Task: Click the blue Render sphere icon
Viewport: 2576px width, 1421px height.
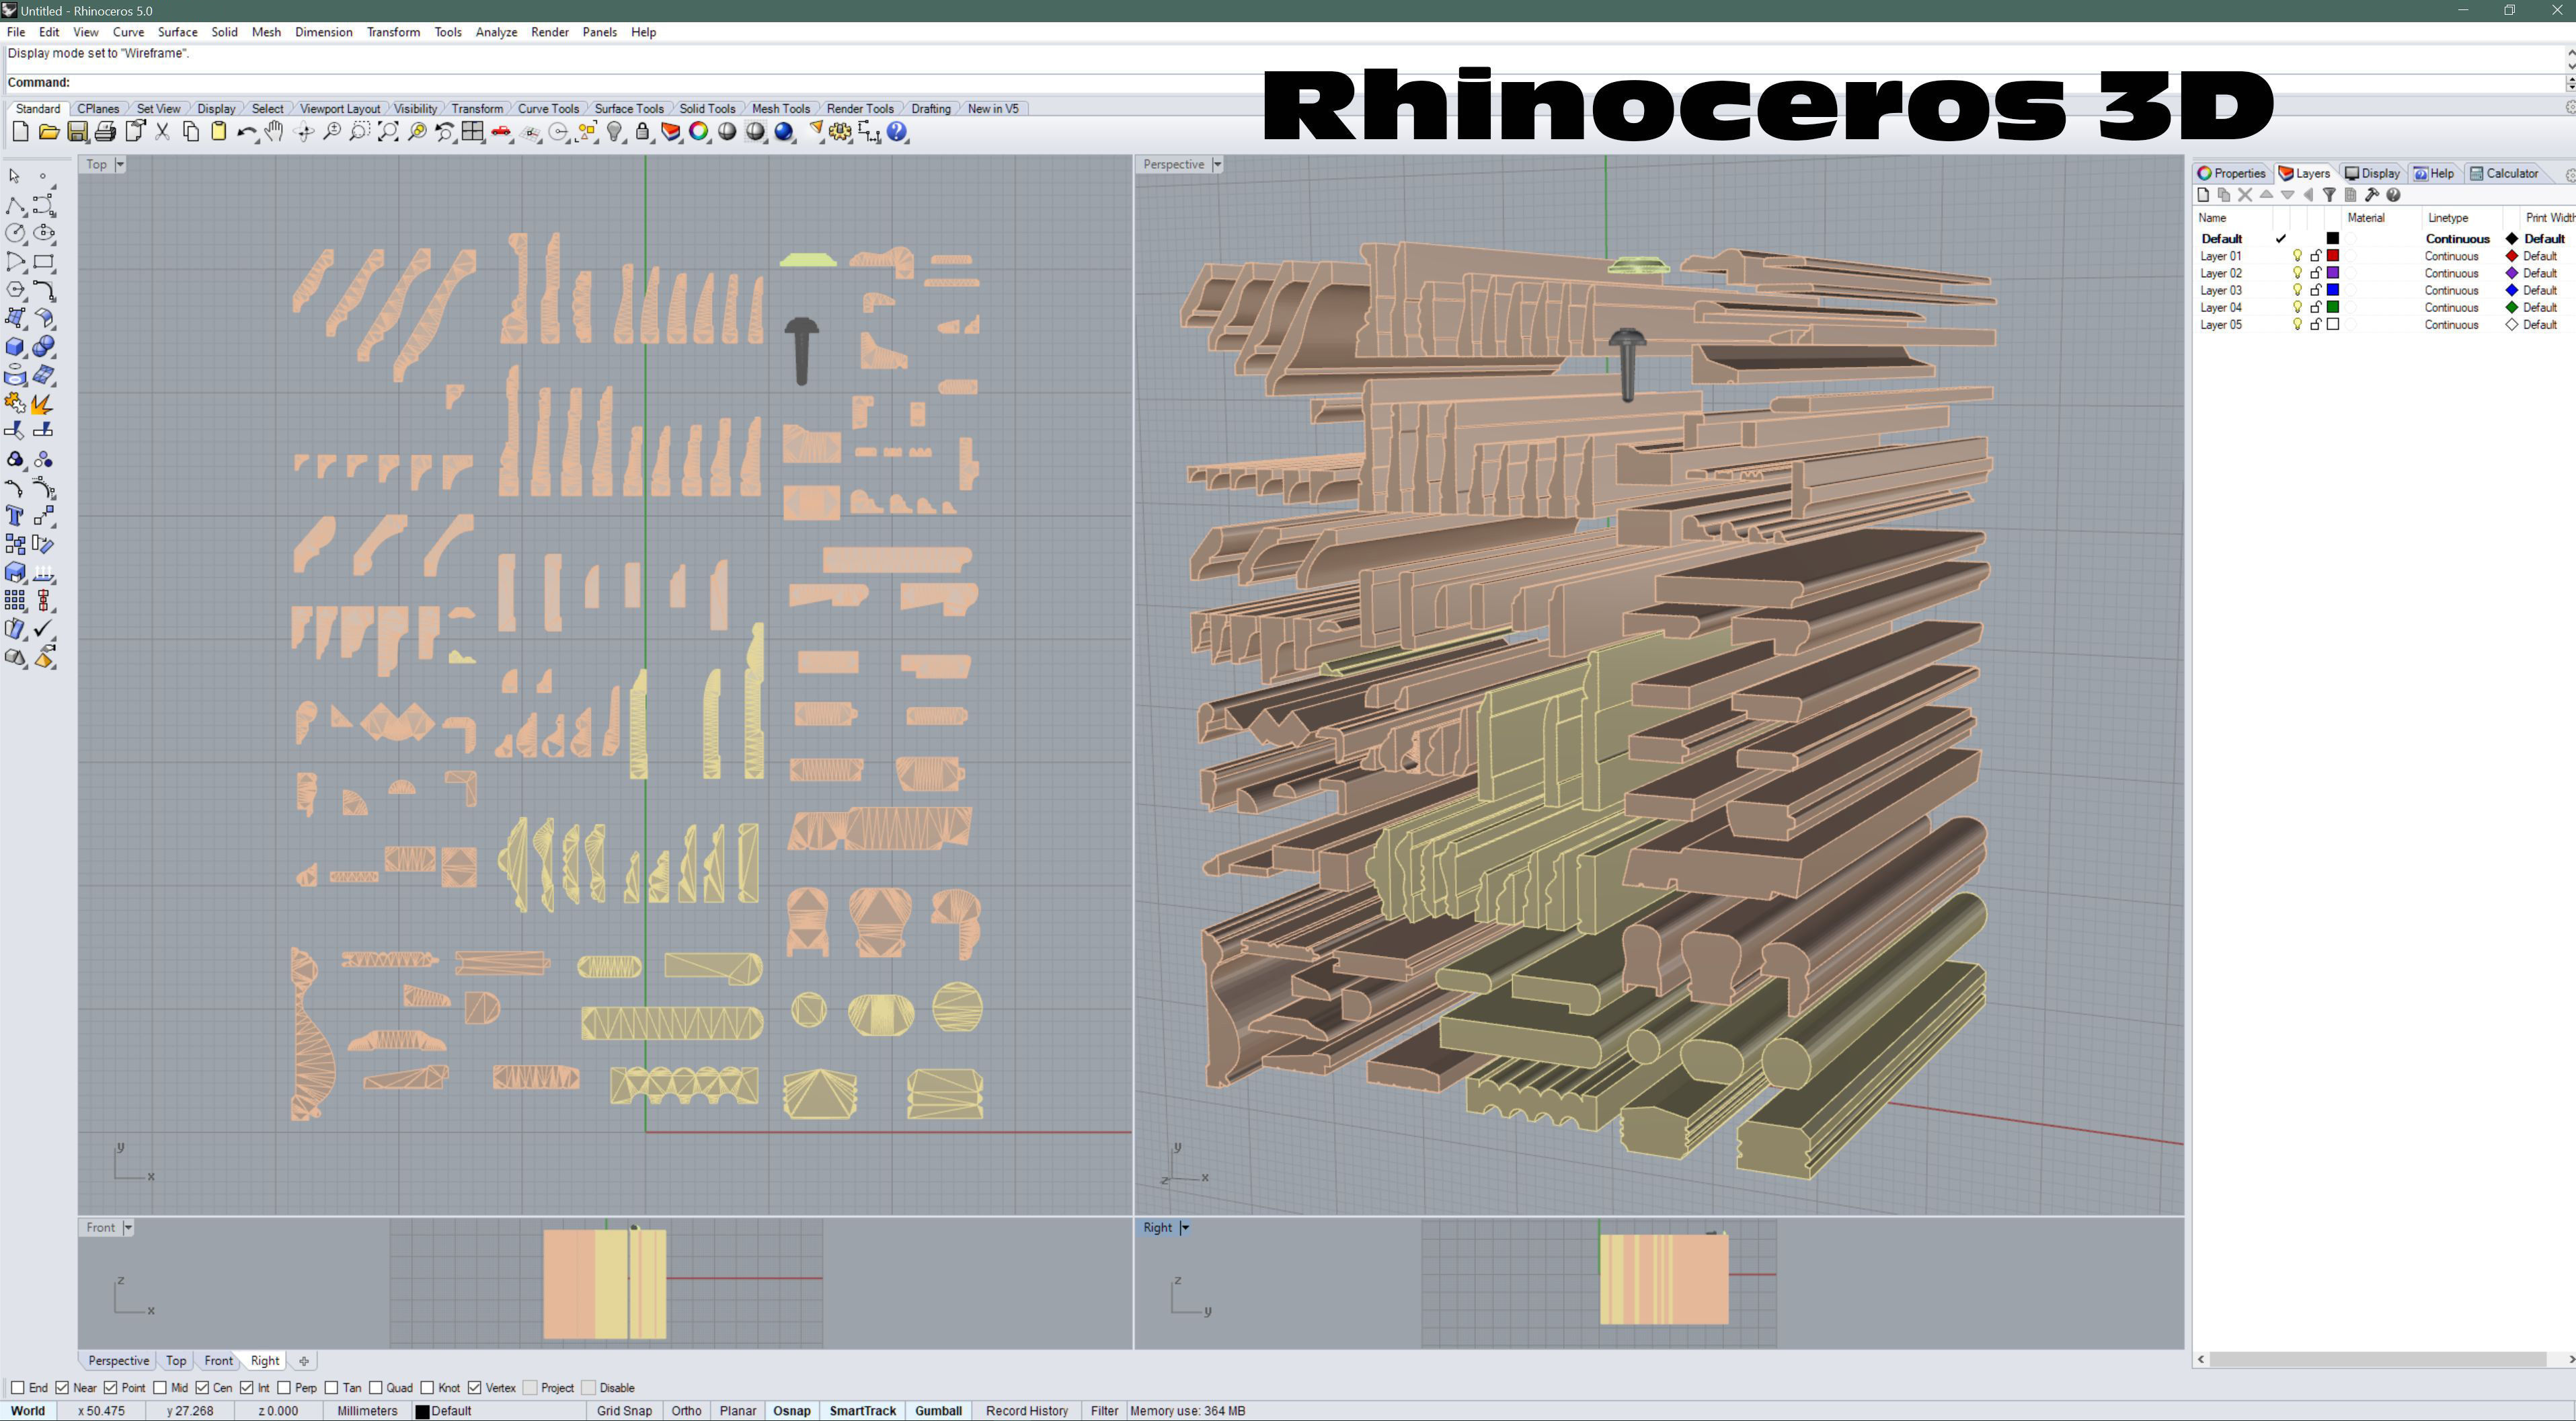Action: pyautogui.click(x=784, y=132)
